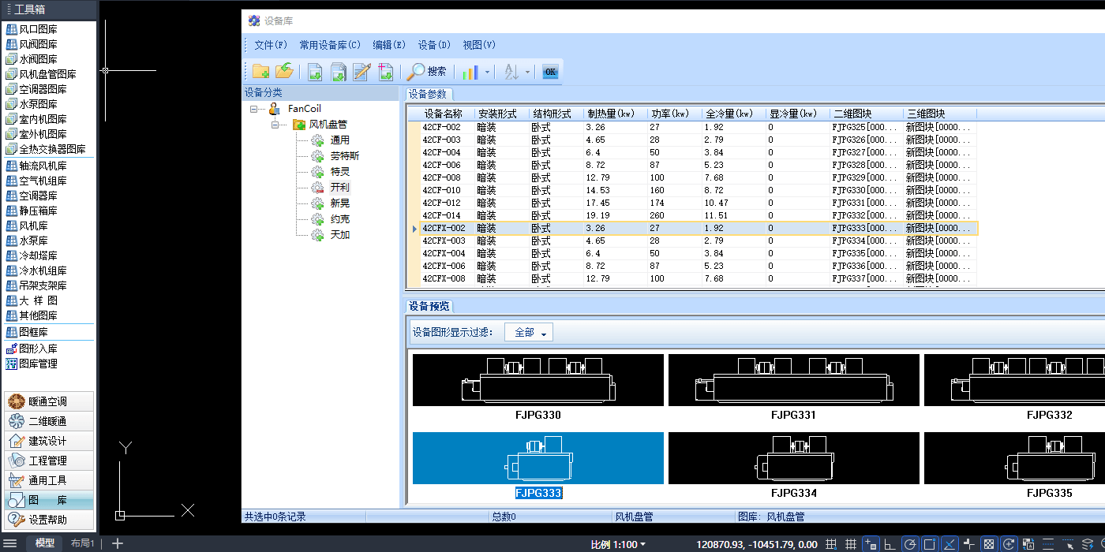
Task: Sort by the 设备名称 column header
Action: tap(443, 114)
